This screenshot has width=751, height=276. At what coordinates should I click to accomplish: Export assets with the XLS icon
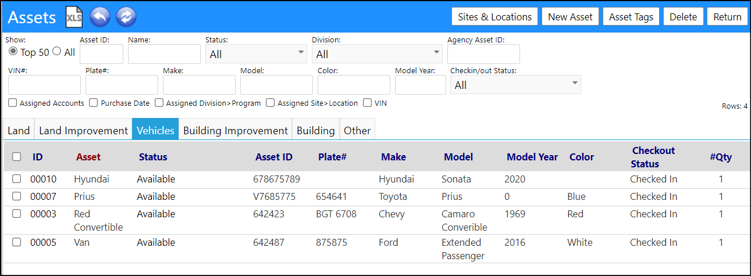click(x=74, y=17)
